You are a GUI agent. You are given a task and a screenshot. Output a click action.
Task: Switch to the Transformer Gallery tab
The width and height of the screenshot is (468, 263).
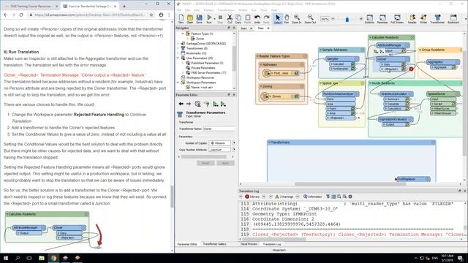(x=214, y=244)
